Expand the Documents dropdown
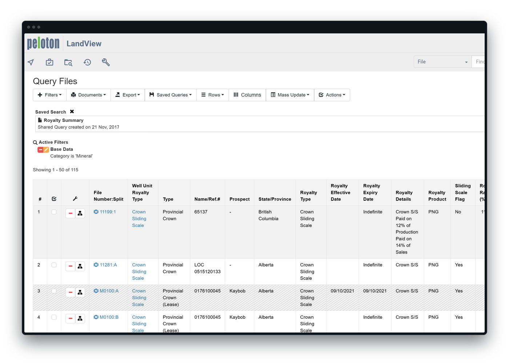The width and height of the screenshot is (509, 363). pyautogui.click(x=89, y=95)
